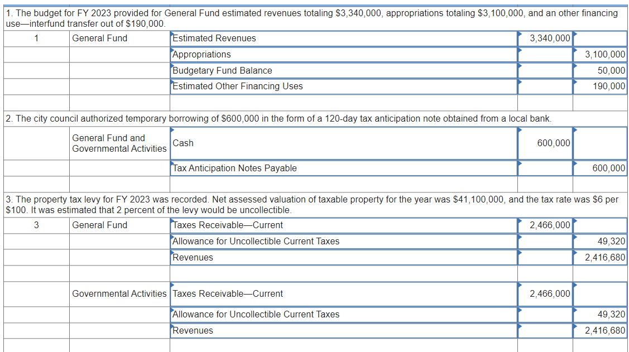629x352 pixels.
Task: Click the 600,000 notes payable credit cell
Action: pyautogui.click(x=599, y=168)
